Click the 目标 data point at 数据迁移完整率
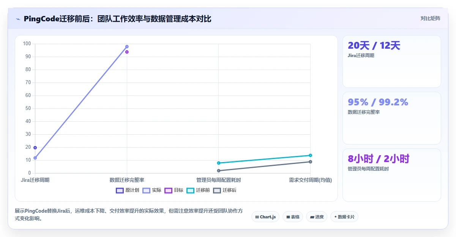Screen dimensions: 456x237 (x=127, y=52)
